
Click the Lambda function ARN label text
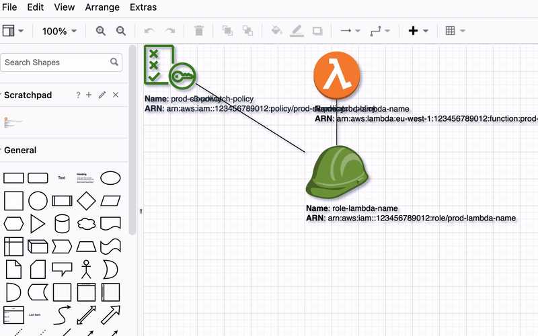point(426,119)
